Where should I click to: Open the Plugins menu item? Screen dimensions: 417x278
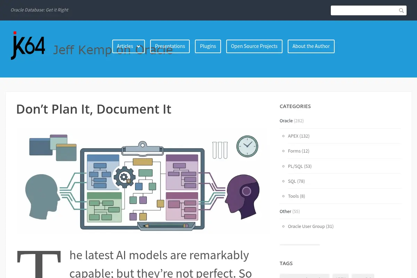[208, 46]
